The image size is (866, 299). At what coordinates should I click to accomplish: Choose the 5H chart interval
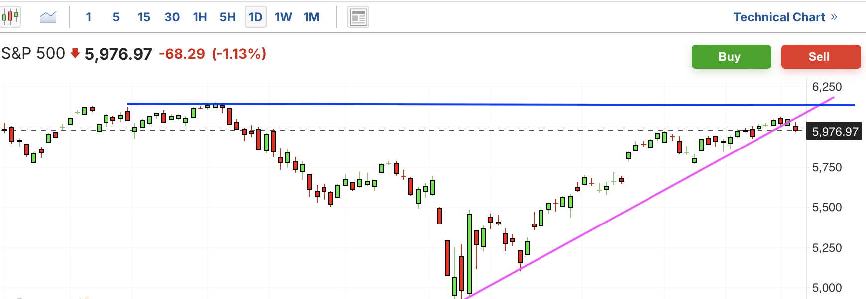(x=227, y=17)
